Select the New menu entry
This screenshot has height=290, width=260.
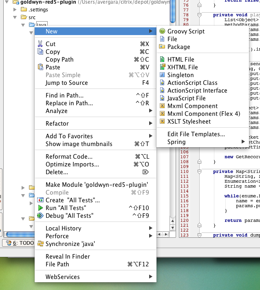tap(95, 31)
